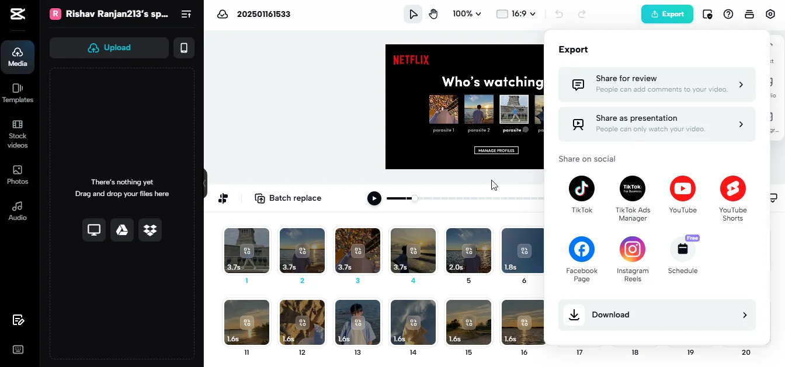Viewport: 785px width, 367px height.
Task: Open Share for review option
Action: tap(657, 85)
